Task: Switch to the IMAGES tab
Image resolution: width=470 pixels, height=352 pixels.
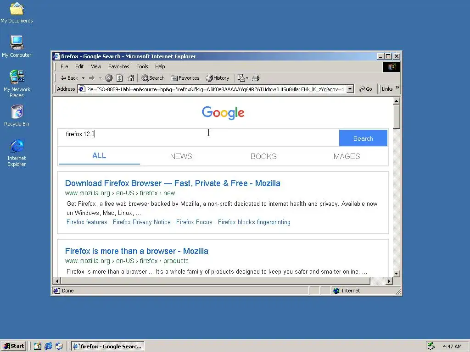Action: pyautogui.click(x=346, y=157)
